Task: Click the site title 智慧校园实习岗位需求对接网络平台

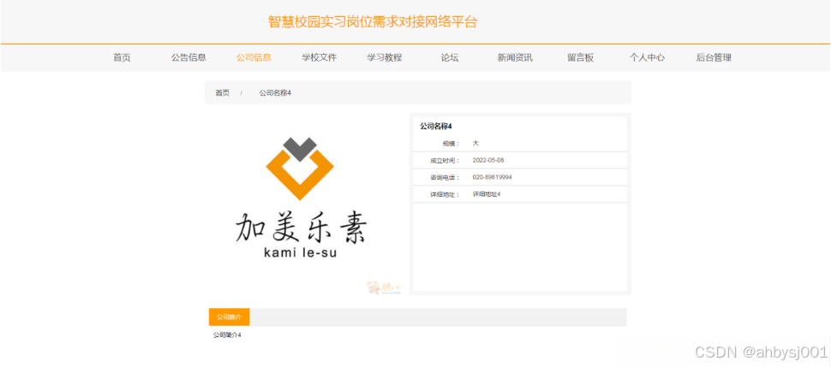Action: click(x=373, y=22)
